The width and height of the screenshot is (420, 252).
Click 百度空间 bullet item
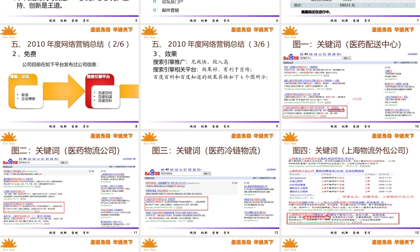[x=105, y=93]
